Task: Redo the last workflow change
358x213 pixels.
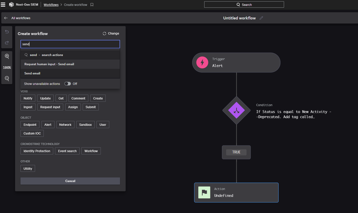Action: tap(7, 42)
